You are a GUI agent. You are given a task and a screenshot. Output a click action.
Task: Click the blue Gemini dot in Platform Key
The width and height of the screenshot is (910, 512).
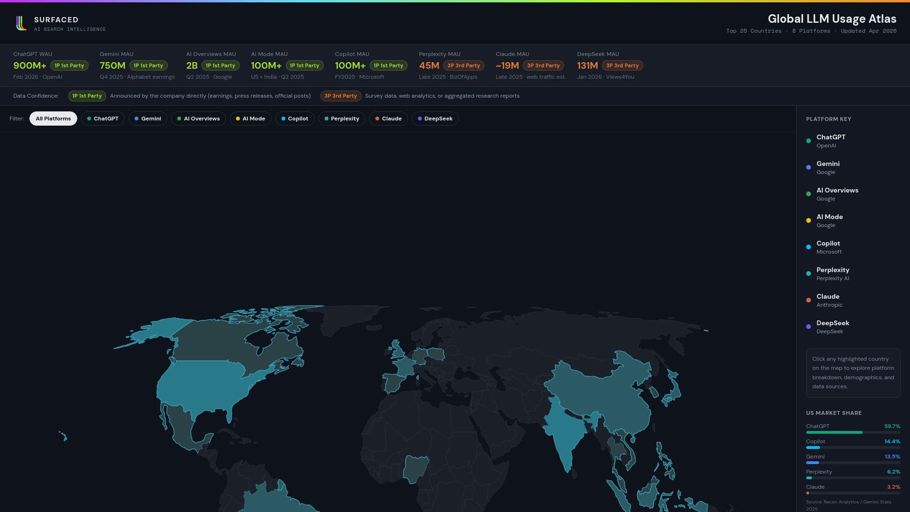pyautogui.click(x=809, y=167)
